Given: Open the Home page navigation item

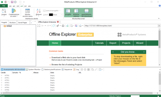Looking at the screenshot, I should click(55, 43).
